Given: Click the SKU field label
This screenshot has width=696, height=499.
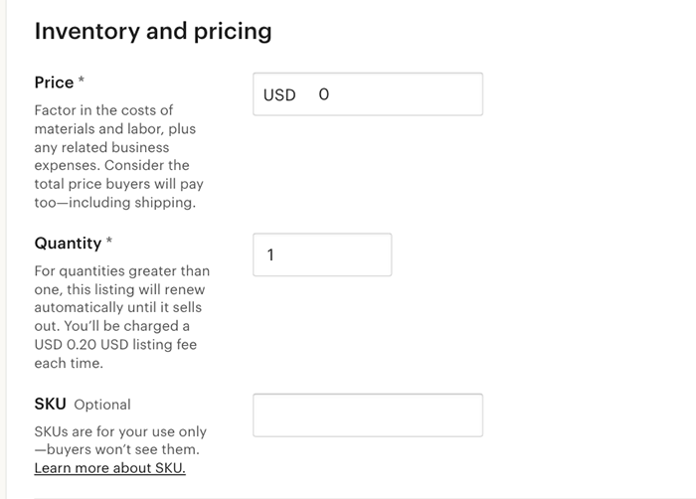Looking at the screenshot, I should (x=51, y=405).
